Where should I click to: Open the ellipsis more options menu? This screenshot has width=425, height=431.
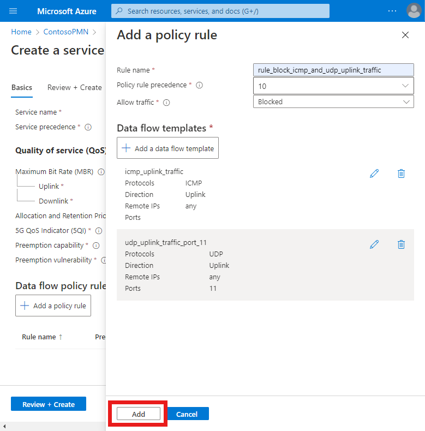pos(392,11)
